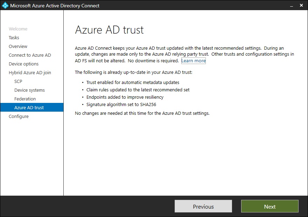Click 'Claim rules updated' bullet text
This screenshot has width=308, height=217.
point(138,90)
